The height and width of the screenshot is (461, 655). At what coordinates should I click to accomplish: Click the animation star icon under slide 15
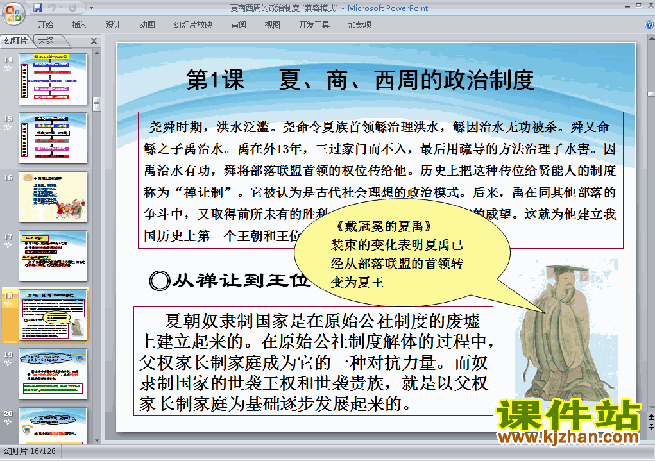point(8,128)
